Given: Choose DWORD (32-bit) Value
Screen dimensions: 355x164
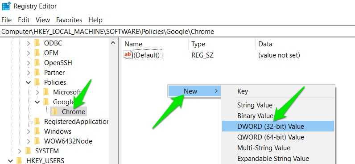Looking at the screenshot, I should click(x=278, y=126).
